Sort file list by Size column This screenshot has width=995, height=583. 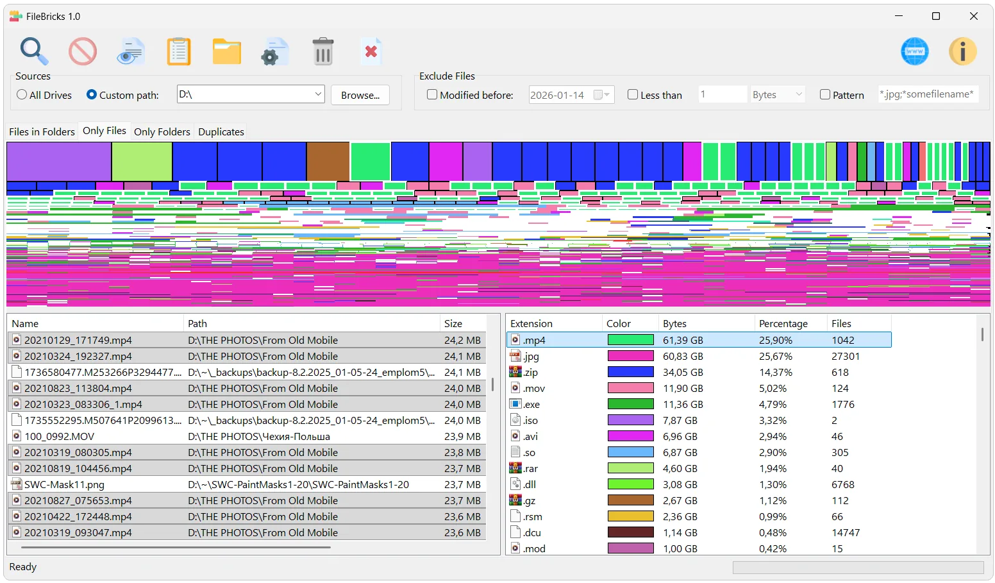coord(463,324)
